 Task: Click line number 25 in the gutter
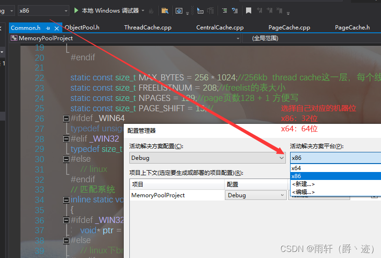pos(39,108)
